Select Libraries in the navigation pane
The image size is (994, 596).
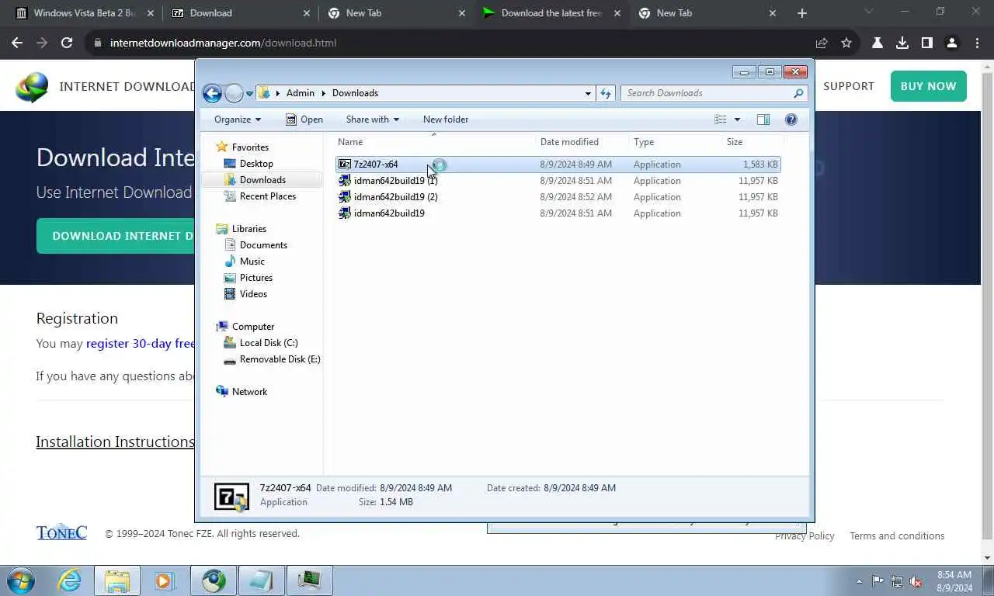point(248,229)
